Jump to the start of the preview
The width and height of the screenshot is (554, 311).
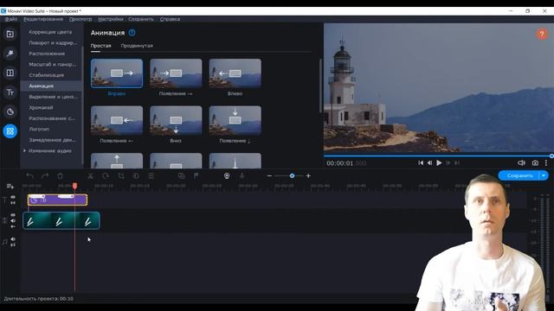(x=421, y=163)
